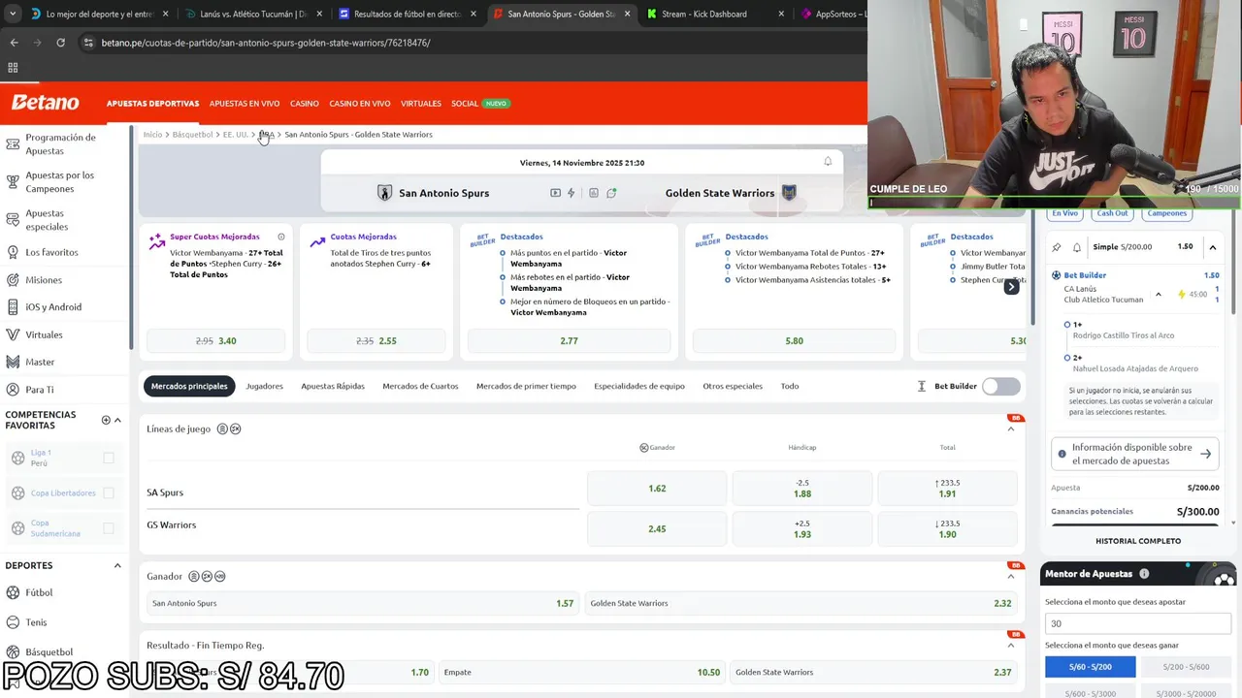Open Los favoritos in sidebar
Screen dimensions: 1242x698
pyautogui.click(x=51, y=252)
